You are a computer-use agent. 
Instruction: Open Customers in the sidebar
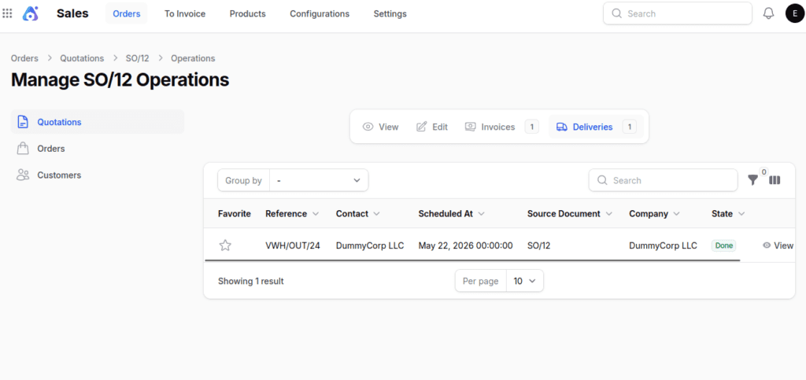(98, 175)
